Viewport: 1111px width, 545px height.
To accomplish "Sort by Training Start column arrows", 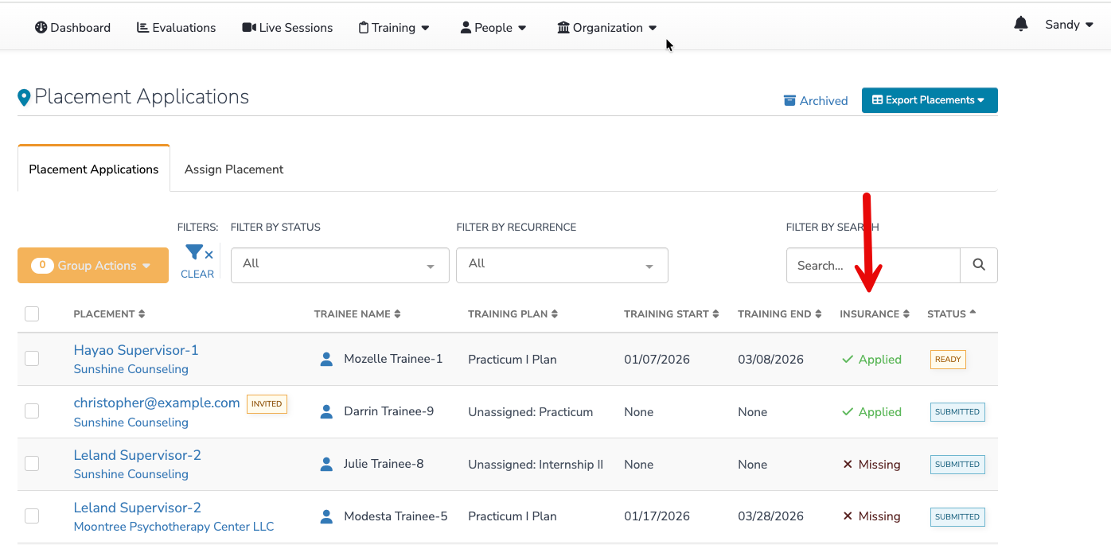I will pos(715,314).
